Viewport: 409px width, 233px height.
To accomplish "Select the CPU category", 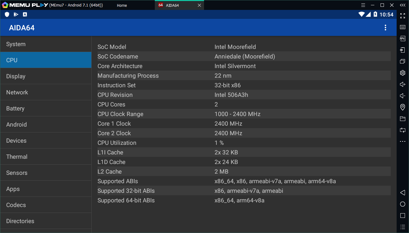I will 46,60.
